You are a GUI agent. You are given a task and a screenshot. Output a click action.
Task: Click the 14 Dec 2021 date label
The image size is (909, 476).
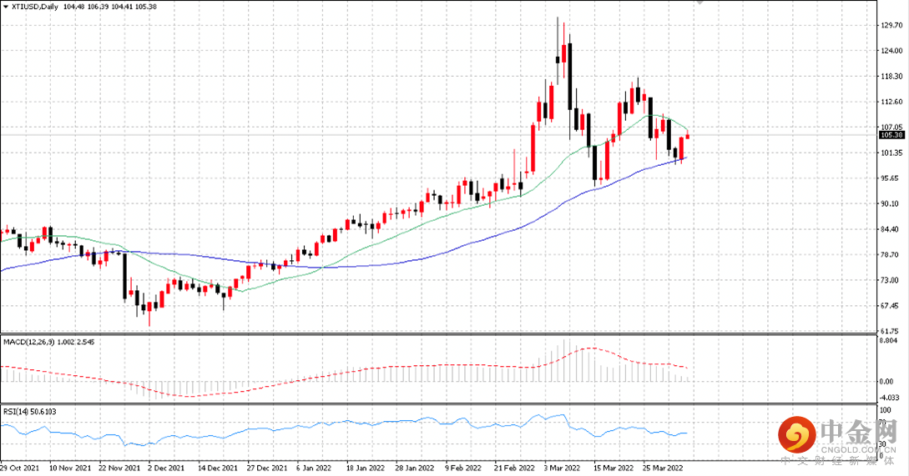click(218, 468)
